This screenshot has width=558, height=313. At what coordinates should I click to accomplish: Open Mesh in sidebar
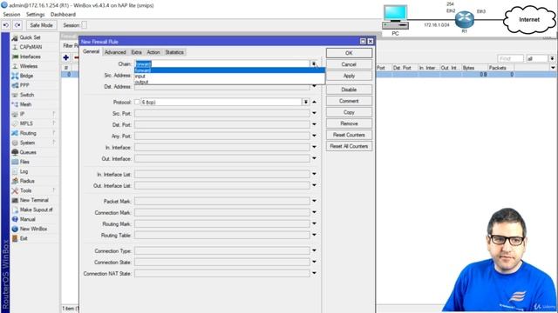tap(25, 104)
